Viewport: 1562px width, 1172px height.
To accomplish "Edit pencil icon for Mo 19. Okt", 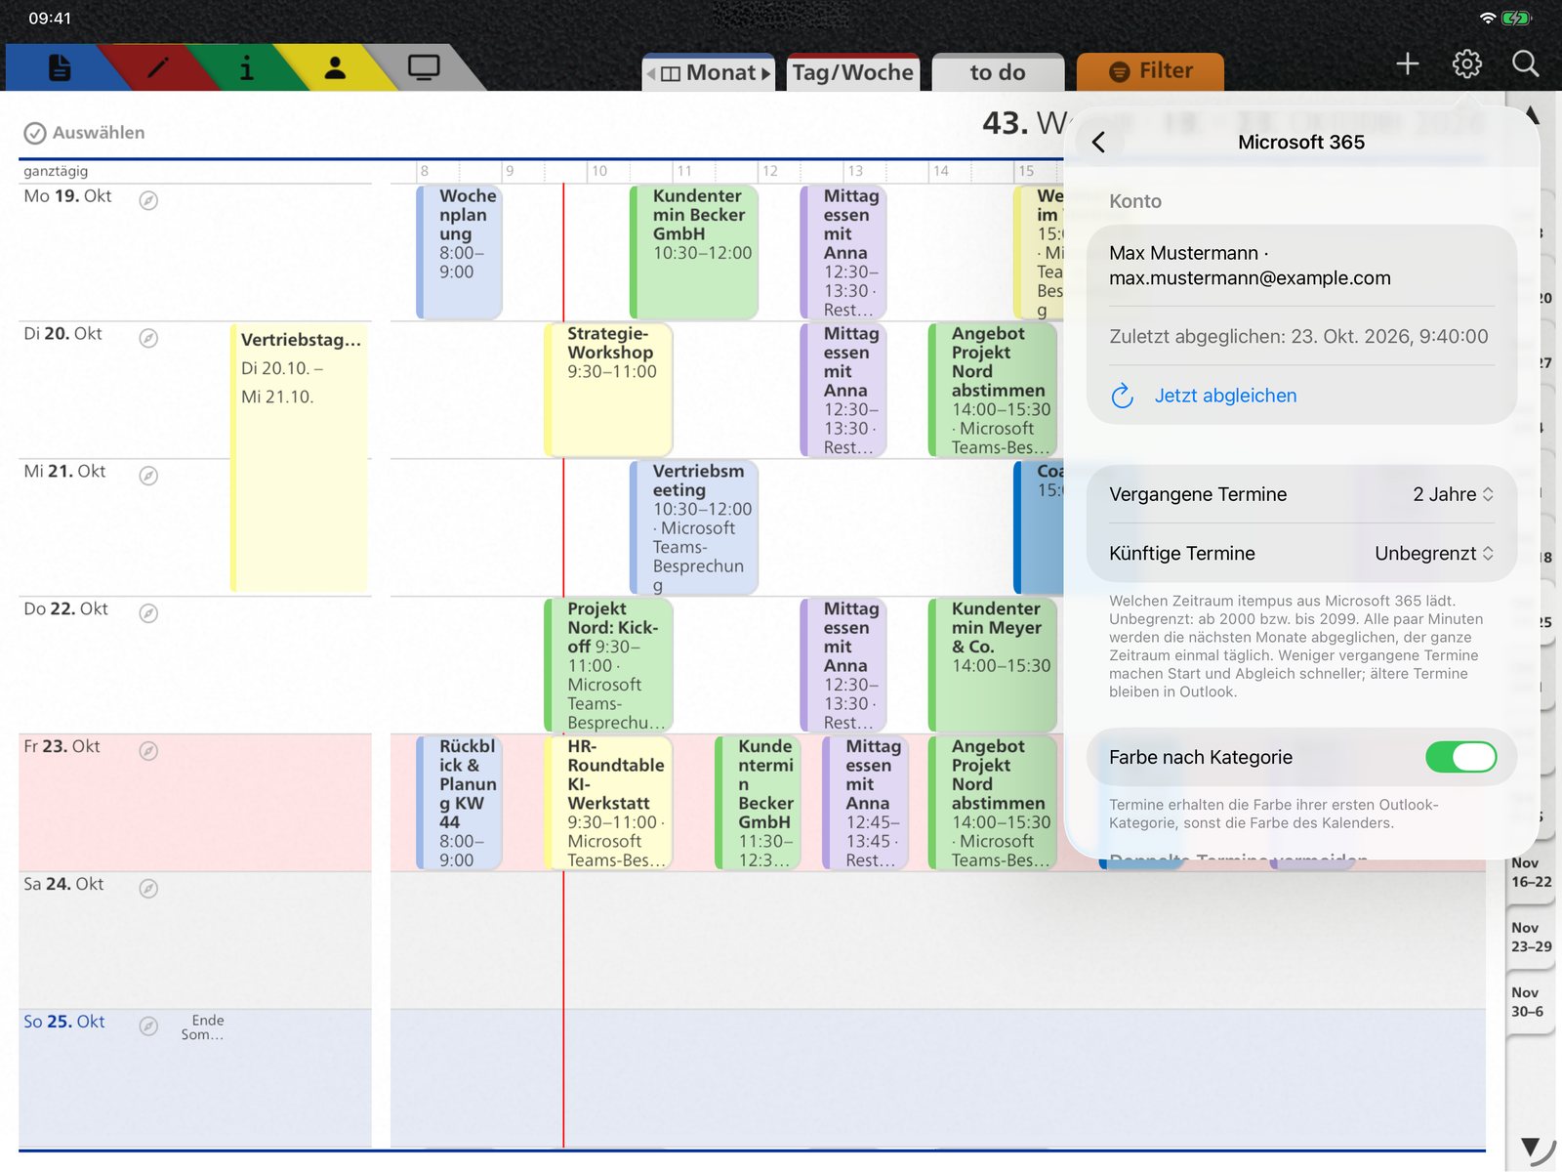I will [x=148, y=200].
